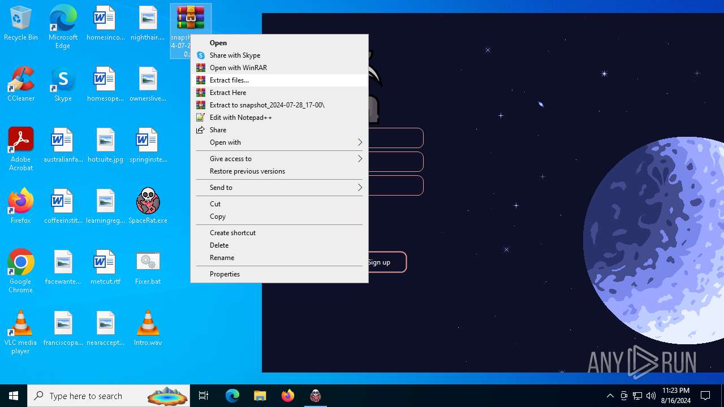Choose Extract to snapshot_2024-07-28_17-00\ option
Viewport: 724px width, 407px height.
point(279,105)
